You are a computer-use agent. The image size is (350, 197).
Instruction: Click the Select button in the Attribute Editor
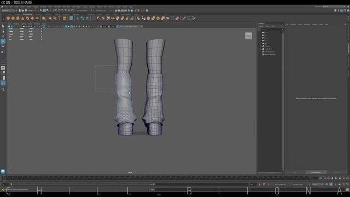coord(295,172)
